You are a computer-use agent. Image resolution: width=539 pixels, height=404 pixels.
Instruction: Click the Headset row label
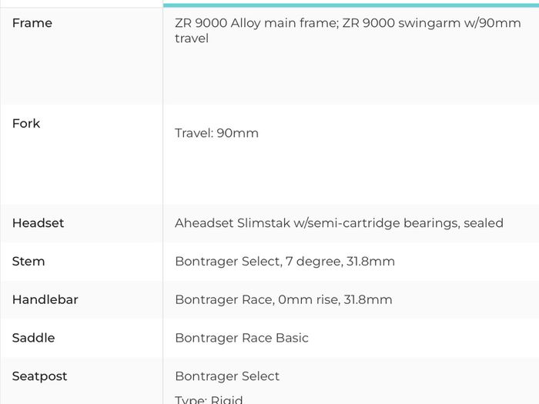38,223
